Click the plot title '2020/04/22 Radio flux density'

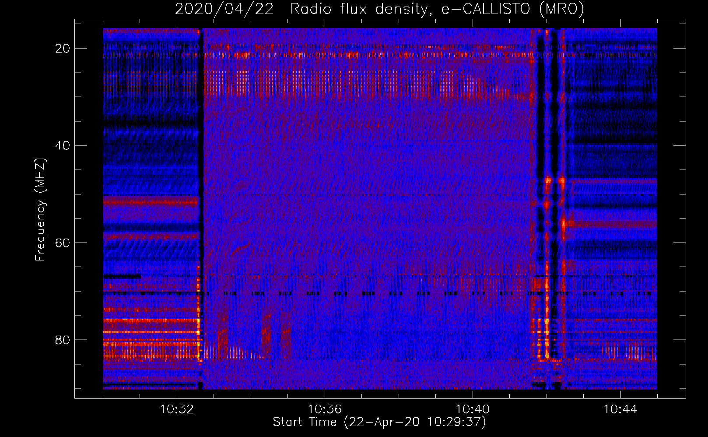click(x=379, y=9)
